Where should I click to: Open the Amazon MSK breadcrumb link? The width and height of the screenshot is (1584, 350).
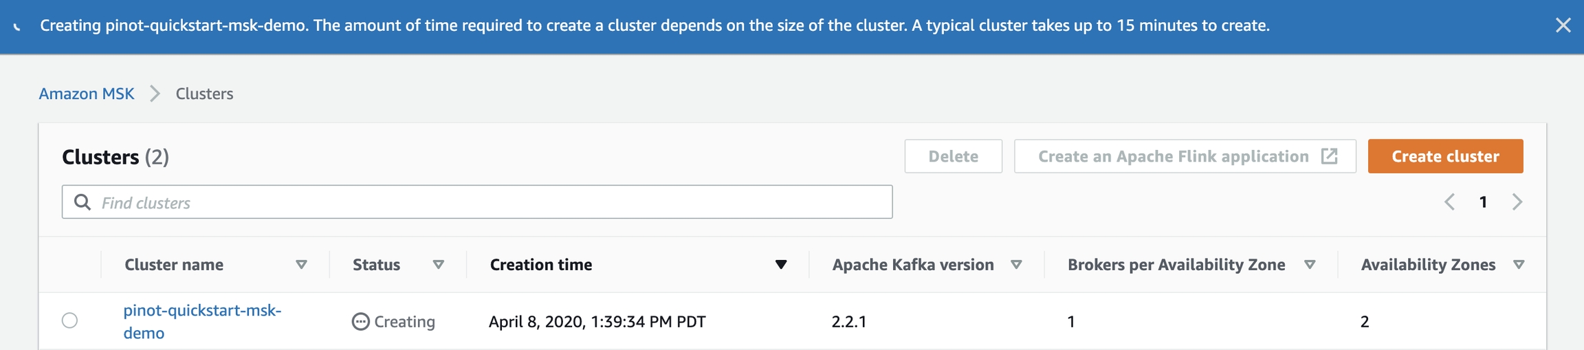pyautogui.click(x=87, y=94)
